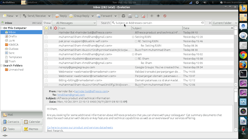The width and height of the screenshot is (248, 139).
Task: Open the product and services datasheets link
Action: point(80,128)
